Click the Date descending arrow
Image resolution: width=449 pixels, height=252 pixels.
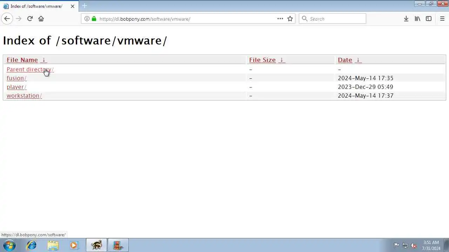358,60
